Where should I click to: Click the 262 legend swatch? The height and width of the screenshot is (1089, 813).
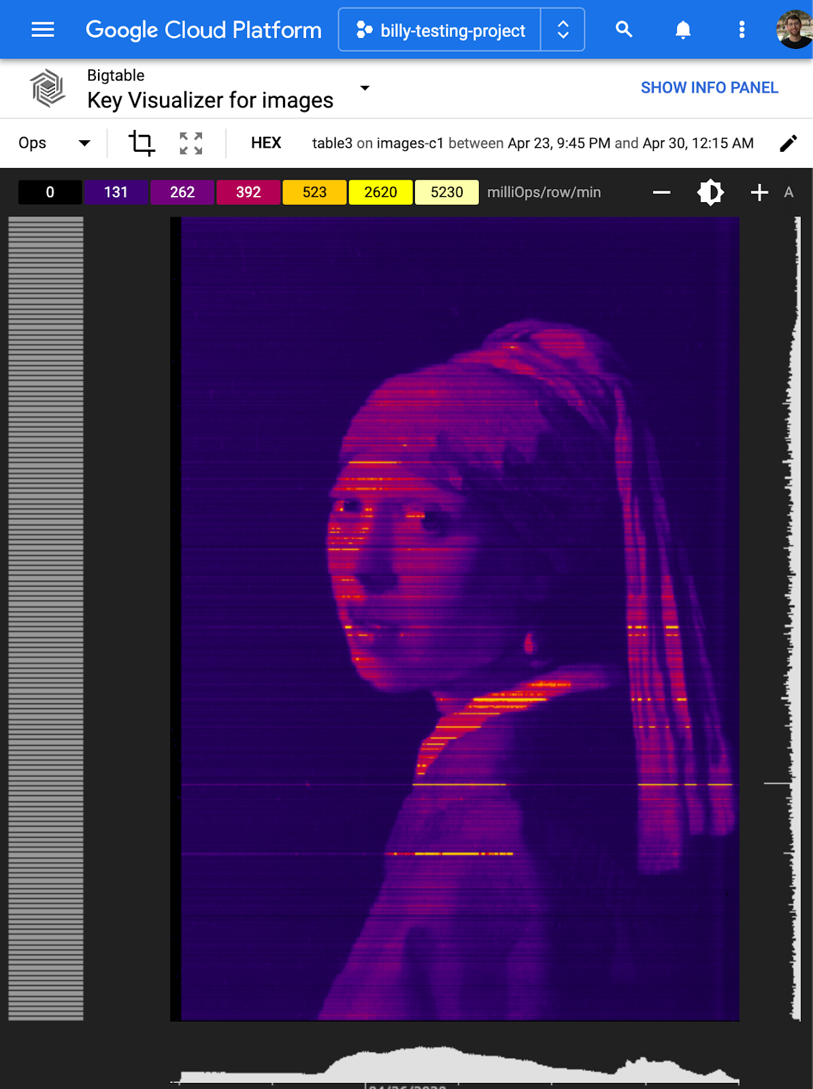[x=182, y=192]
